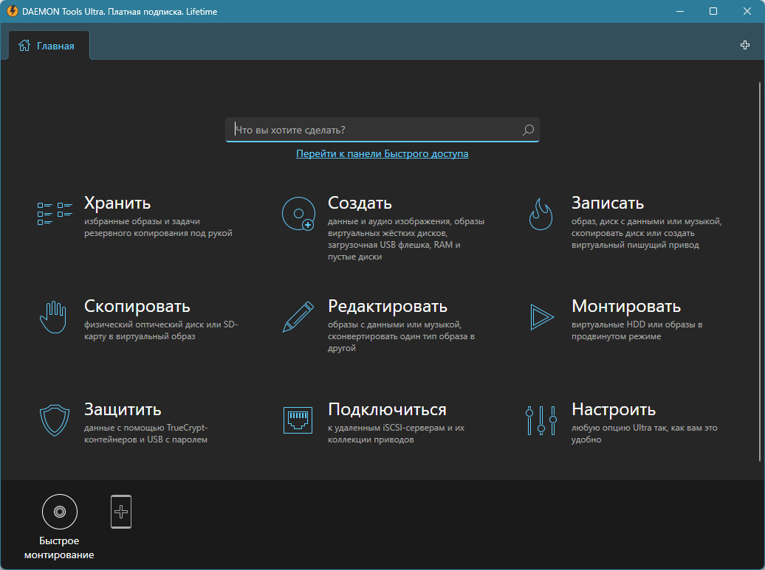Click the Создать disc-plus icon

298,214
